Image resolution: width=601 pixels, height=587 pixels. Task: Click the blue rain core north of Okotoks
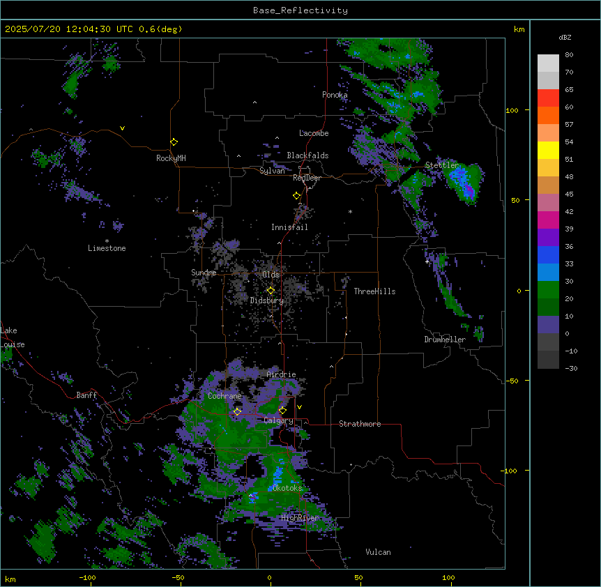point(277,474)
